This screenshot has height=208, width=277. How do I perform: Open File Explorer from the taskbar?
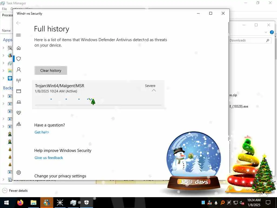pyautogui.click(x=33, y=203)
